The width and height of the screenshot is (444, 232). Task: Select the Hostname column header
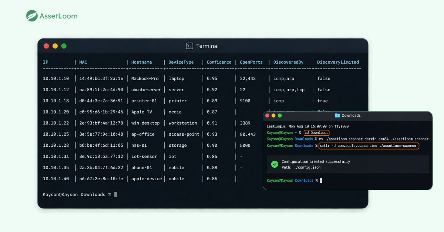[142, 62]
